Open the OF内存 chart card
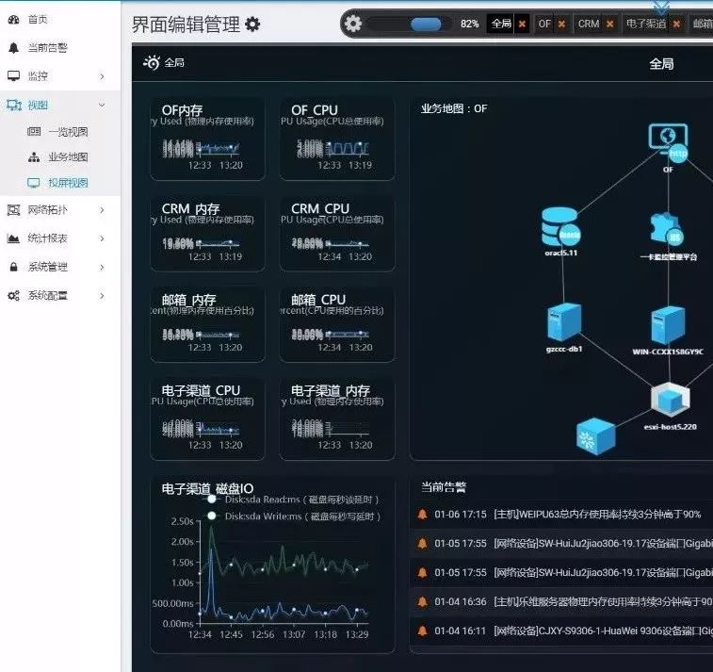This screenshot has width=713, height=672. click(x=207, y=139)
